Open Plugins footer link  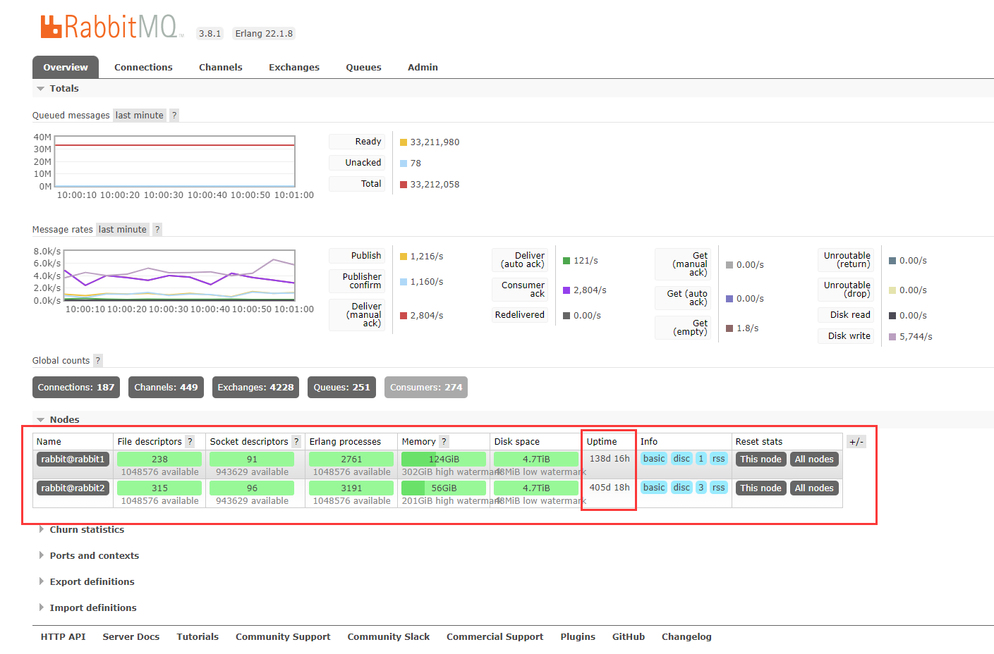click(x=578, y=637)
